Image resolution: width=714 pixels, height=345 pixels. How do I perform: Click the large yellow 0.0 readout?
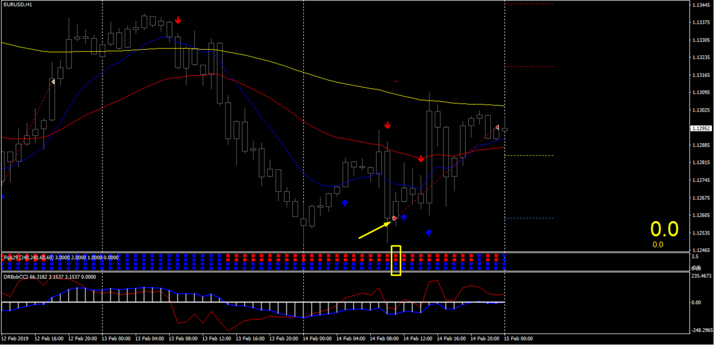[x=664, y=229]
